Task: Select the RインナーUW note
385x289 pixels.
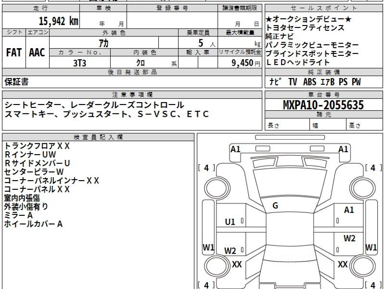Action: 30,154
